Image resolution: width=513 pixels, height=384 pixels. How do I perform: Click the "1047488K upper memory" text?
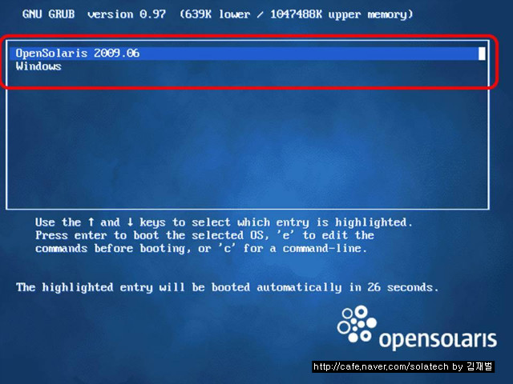coord(341,14)
